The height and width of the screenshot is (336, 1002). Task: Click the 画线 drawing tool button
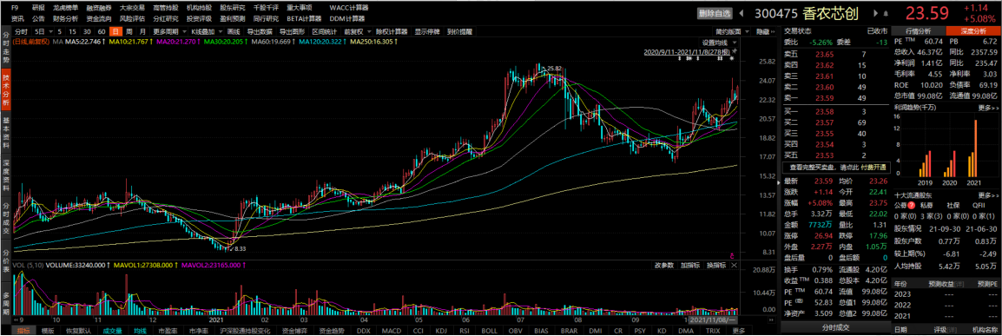[234, 31]
